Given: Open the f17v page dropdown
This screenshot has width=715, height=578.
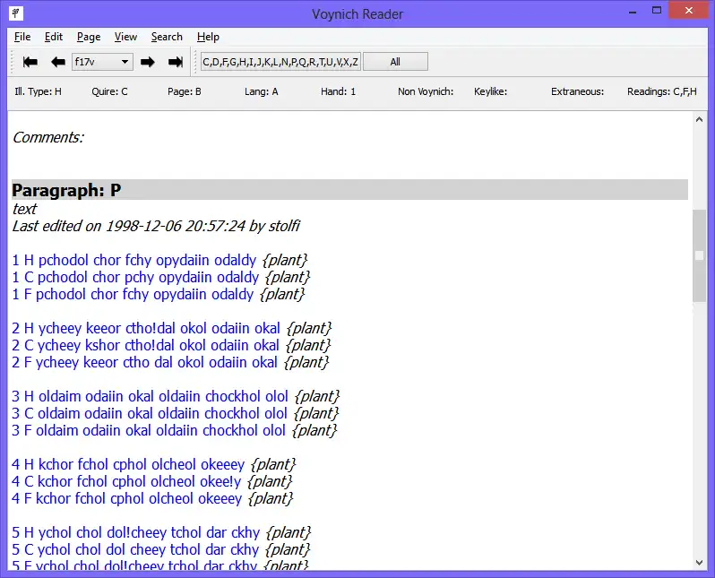Looking at the screenshot, I should point(102,62).
